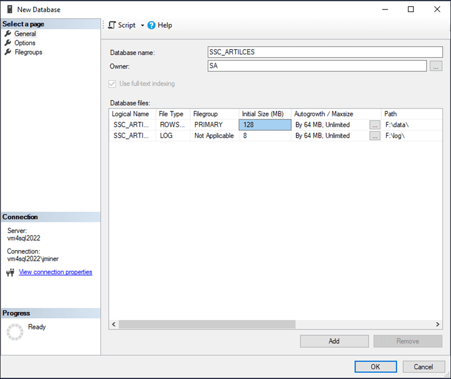Click the progress spinner icon
This screenshot has width=451, height=379.
coord(15,332)
